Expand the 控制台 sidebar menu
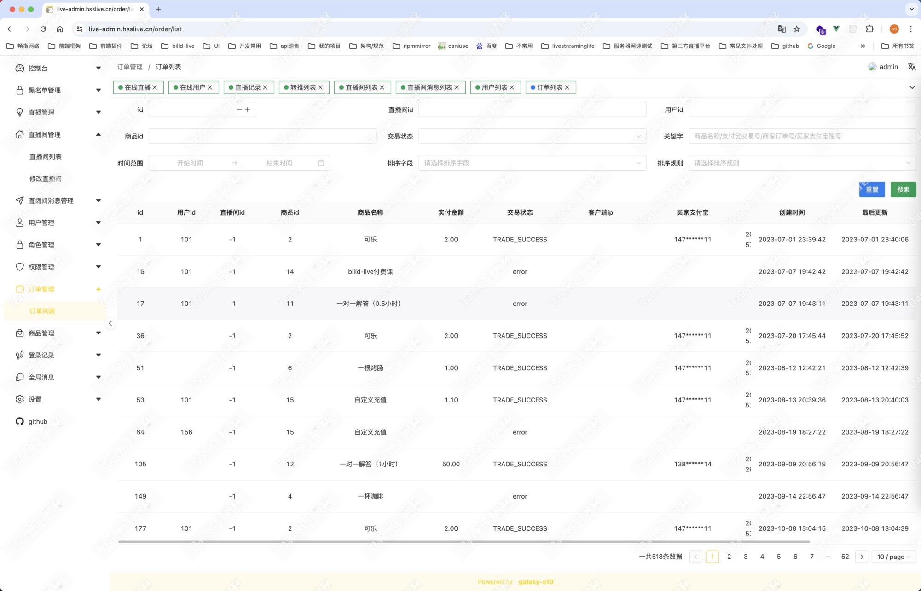 (x=58, y=68)
